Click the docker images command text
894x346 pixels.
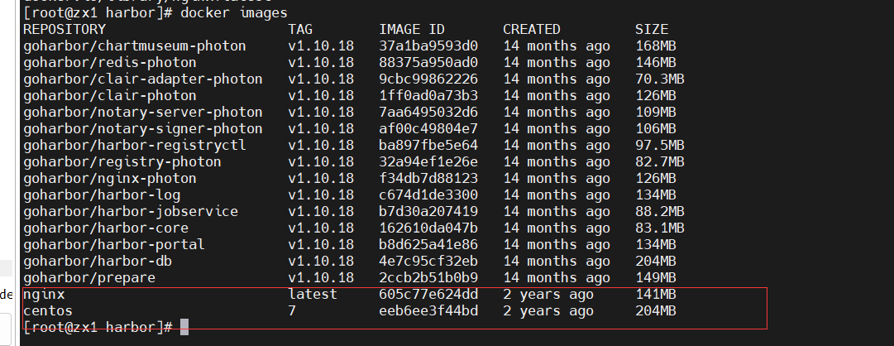(234, 12)
